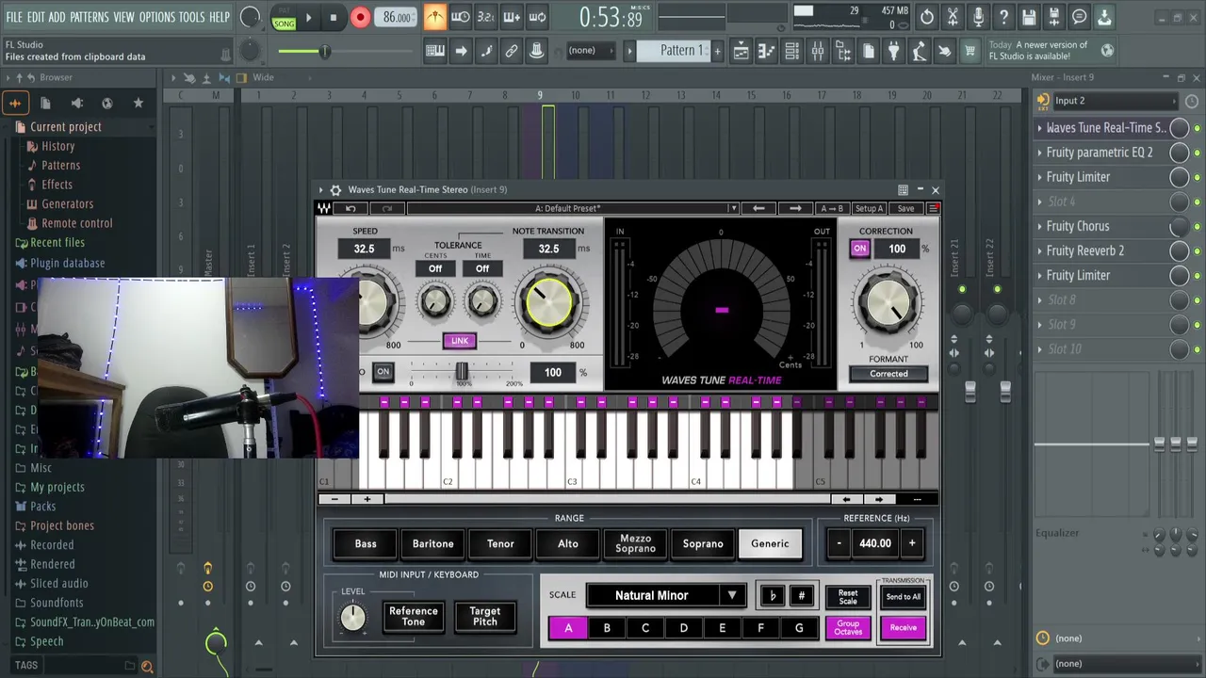Open plugin window menu arrow left of gear
The image size is (1206, 678).
coord(320,190)
